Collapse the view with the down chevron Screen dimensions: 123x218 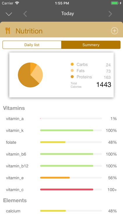pos(9,14)
